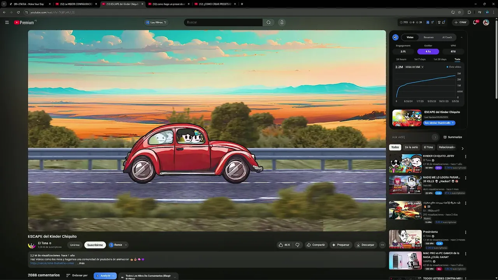Select De la serie chip
This screenshot has height=280, width=498.
[411, 147]
